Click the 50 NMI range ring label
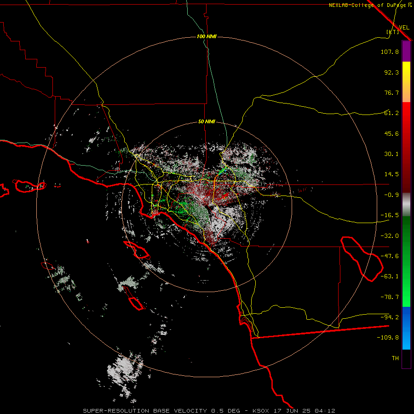The image size is (414, 414). pyautogui.click(x=207, y=121)
